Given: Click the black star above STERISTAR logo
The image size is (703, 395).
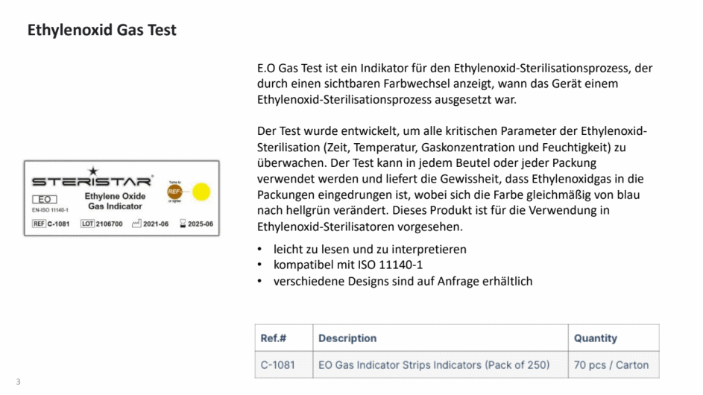Looking at the screenshot, I should pyautogui.click(x=92, y=171).
